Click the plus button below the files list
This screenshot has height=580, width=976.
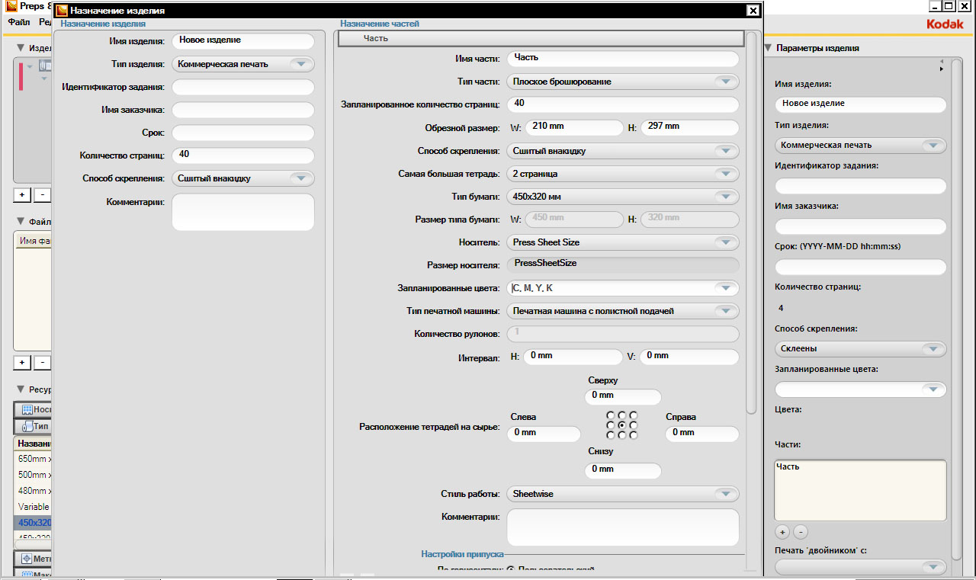(x=22, y=362)
